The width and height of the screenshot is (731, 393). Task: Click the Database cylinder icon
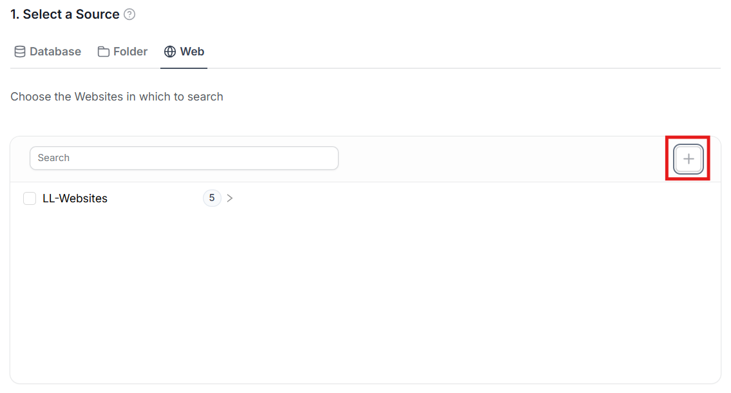point(20,52)
